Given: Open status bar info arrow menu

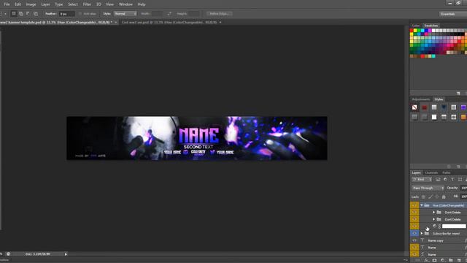Looking at the screenshot, I should (66, 254).
